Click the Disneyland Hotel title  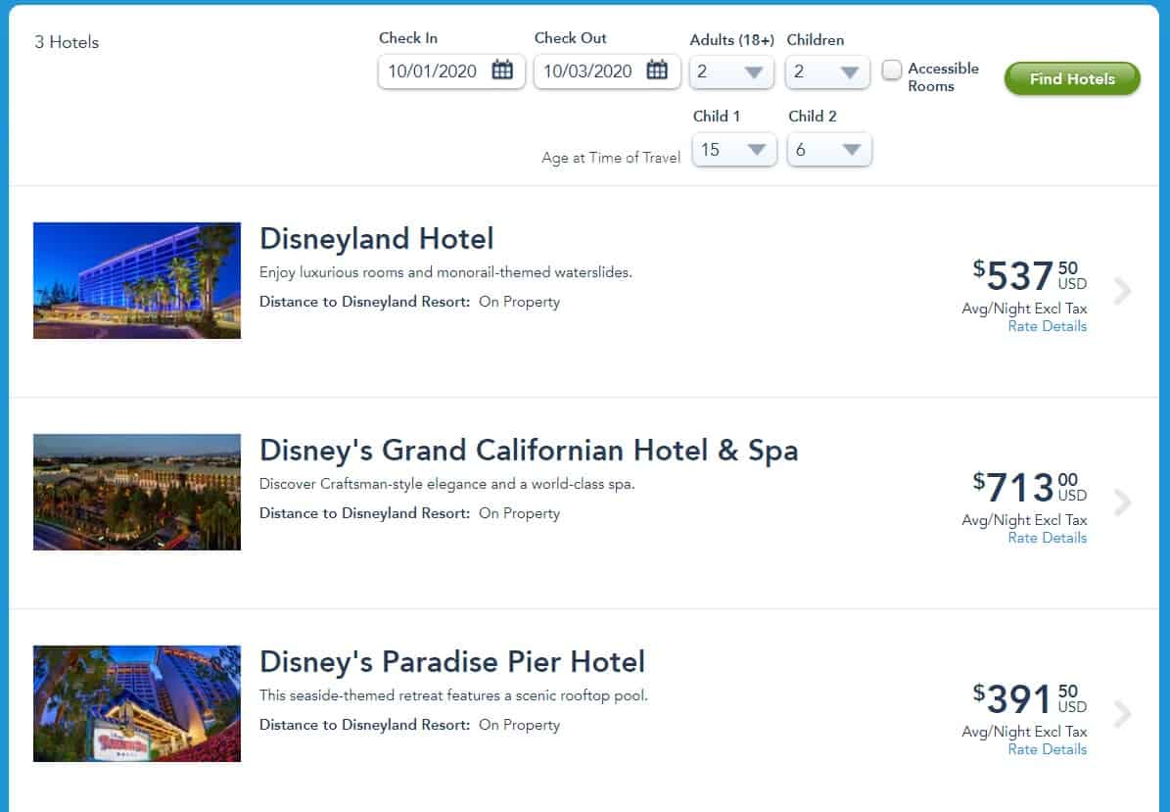[x=376, y=238]
